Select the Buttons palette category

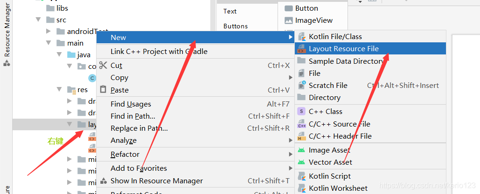236,26
